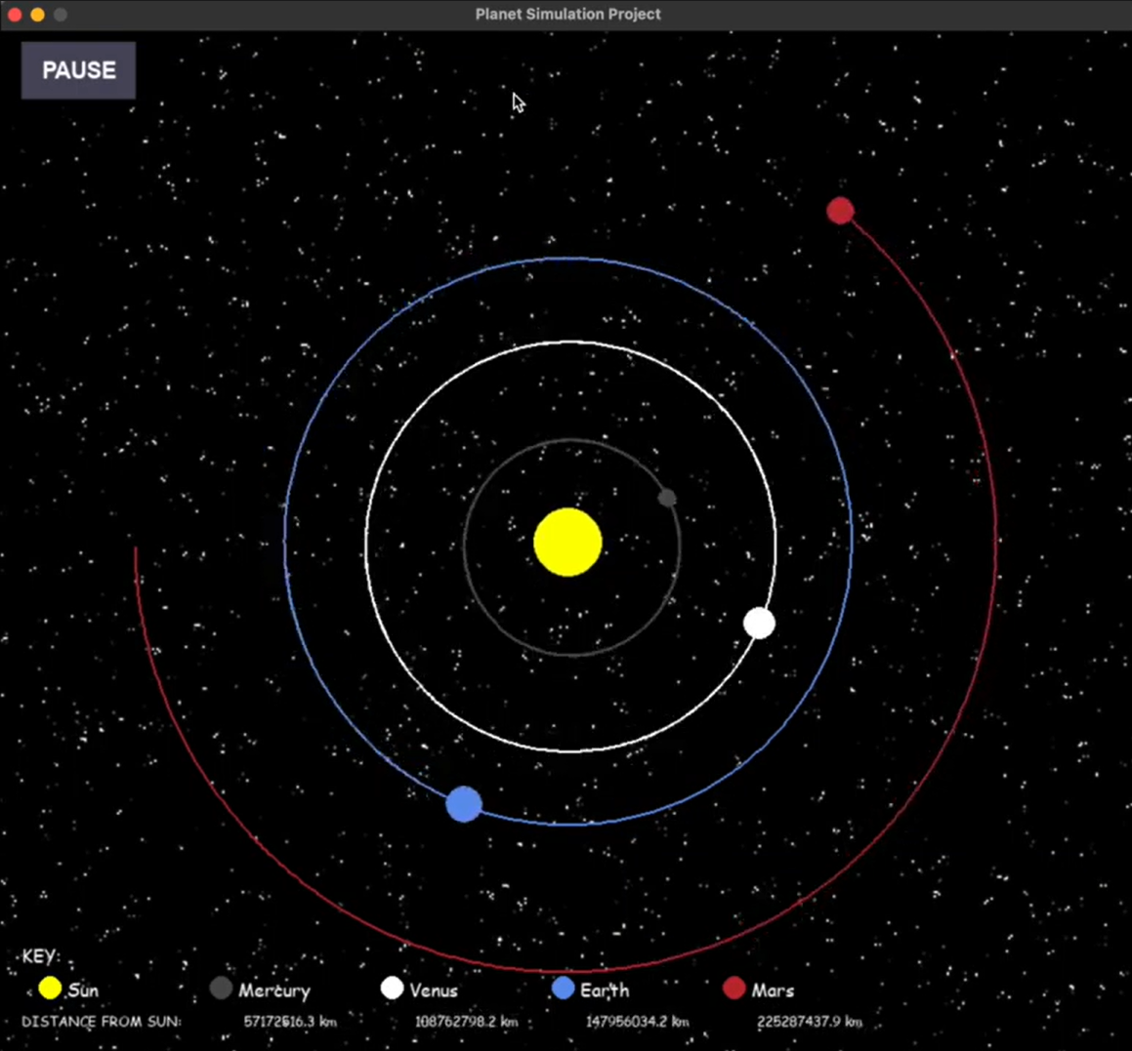Click the white Venus planet on its orbit
Viewport: 1132px width, 1051px height.
[759, 624]
